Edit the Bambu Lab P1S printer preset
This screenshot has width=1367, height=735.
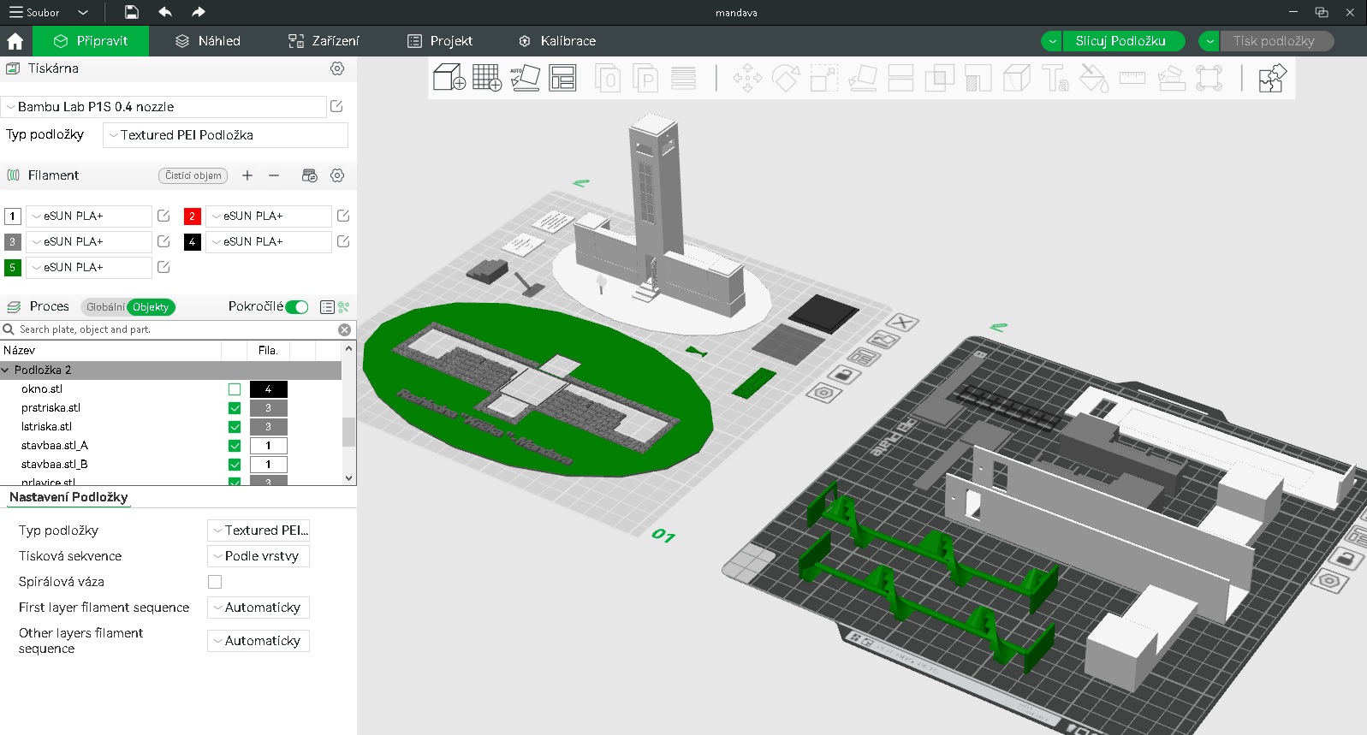coord(336,106)
